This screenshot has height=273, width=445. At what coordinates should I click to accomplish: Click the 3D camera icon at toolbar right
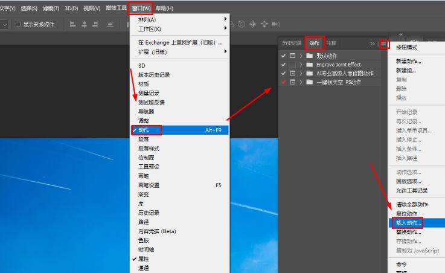point(275,24)
